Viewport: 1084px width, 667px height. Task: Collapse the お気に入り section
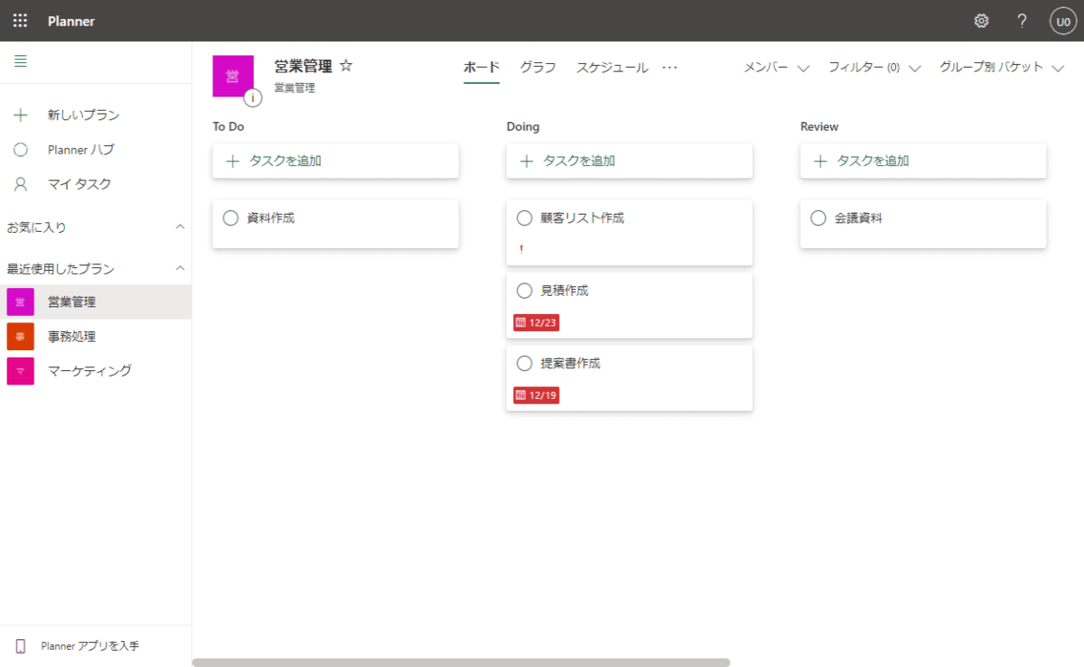tap(180, 227)
